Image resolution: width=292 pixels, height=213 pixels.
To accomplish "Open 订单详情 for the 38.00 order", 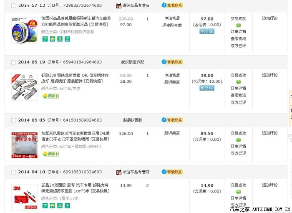I will tap(238, 89).
